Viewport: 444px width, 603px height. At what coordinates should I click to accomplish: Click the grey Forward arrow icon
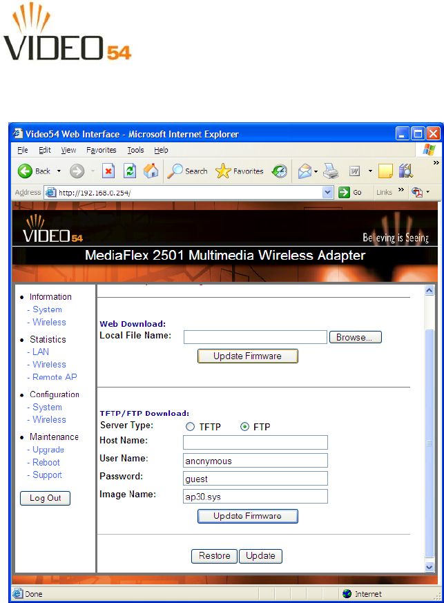[77, 171]
